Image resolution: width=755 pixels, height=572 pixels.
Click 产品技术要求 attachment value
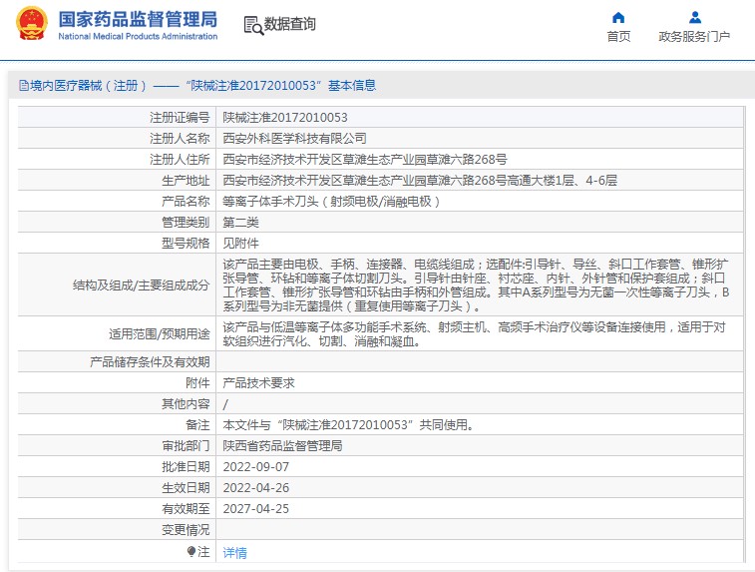[x=258, y=383]
